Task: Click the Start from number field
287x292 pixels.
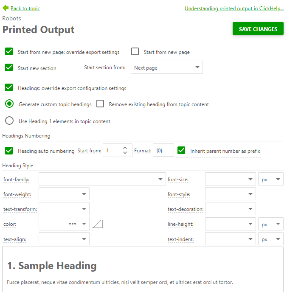Action: (x=118, y=150)
